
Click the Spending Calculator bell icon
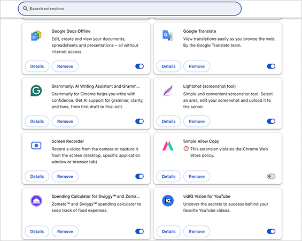coord(36,201)
